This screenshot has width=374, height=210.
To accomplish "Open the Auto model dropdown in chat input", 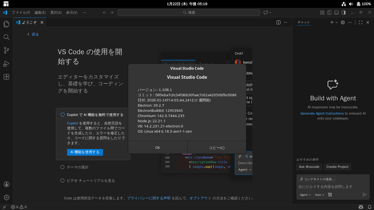I will pos(320,195).
